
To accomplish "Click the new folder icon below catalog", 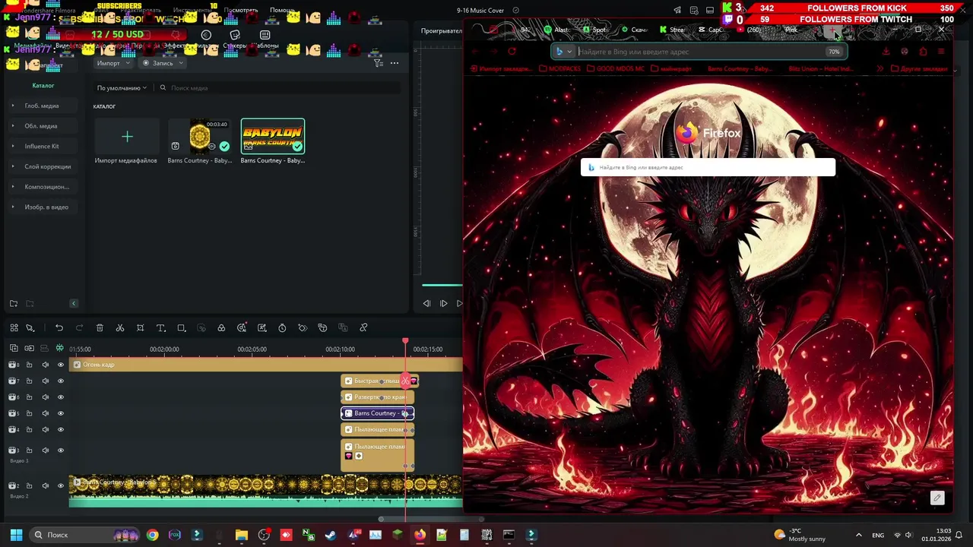I will coord(14,304).
